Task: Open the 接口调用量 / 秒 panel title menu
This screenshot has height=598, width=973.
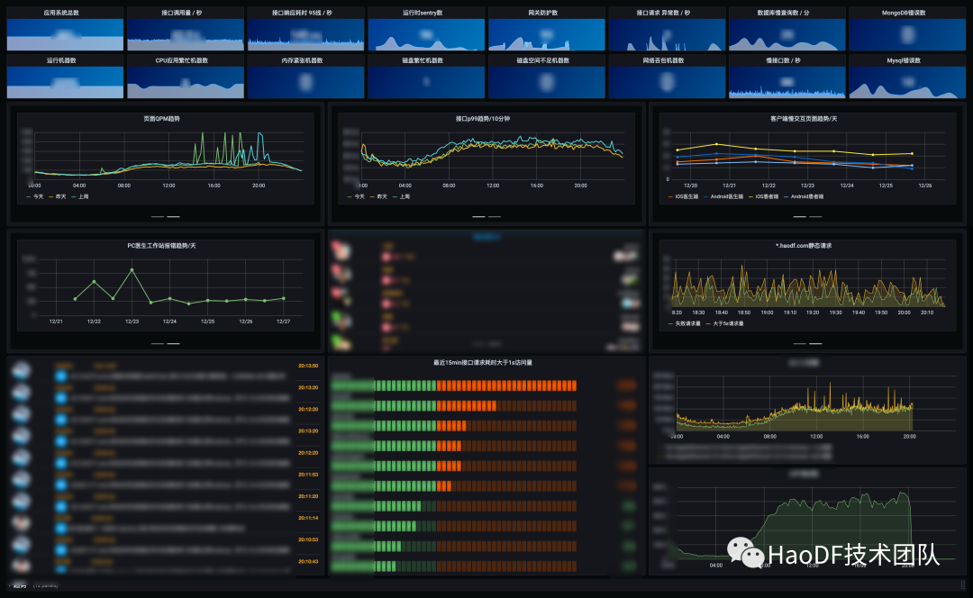Action: (181, 13)
